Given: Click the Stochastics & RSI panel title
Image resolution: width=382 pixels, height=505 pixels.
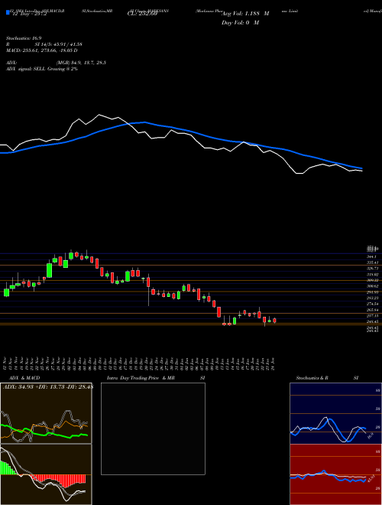Looking at the screenshot, I should (x=327, y=378).
